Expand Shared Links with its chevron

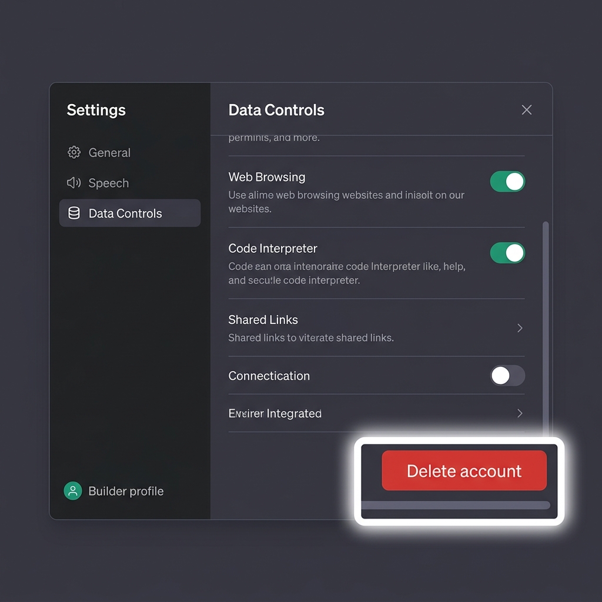pos(520,328)
